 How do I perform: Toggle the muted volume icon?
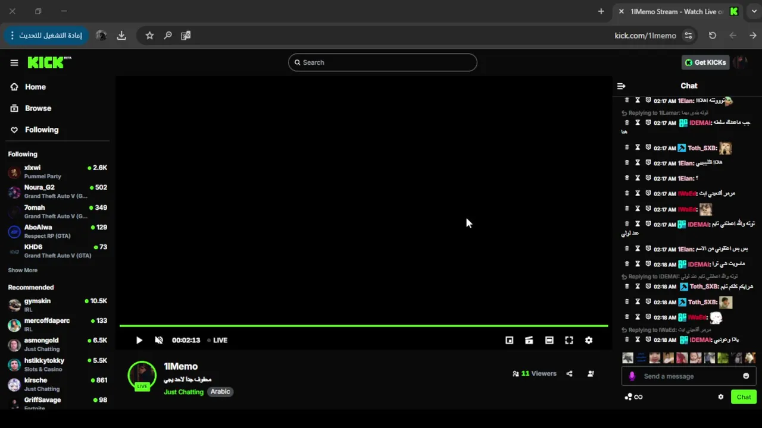159,341
